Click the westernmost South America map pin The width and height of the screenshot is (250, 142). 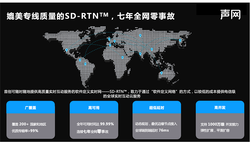point(80,60)
